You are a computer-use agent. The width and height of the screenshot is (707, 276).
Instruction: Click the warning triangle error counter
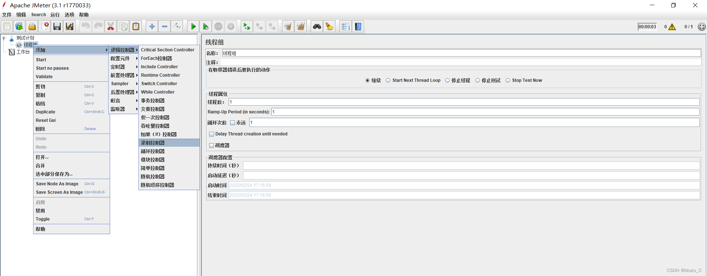(672, 27)
